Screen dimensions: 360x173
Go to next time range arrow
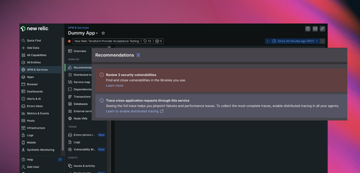[x=322, y=41]
